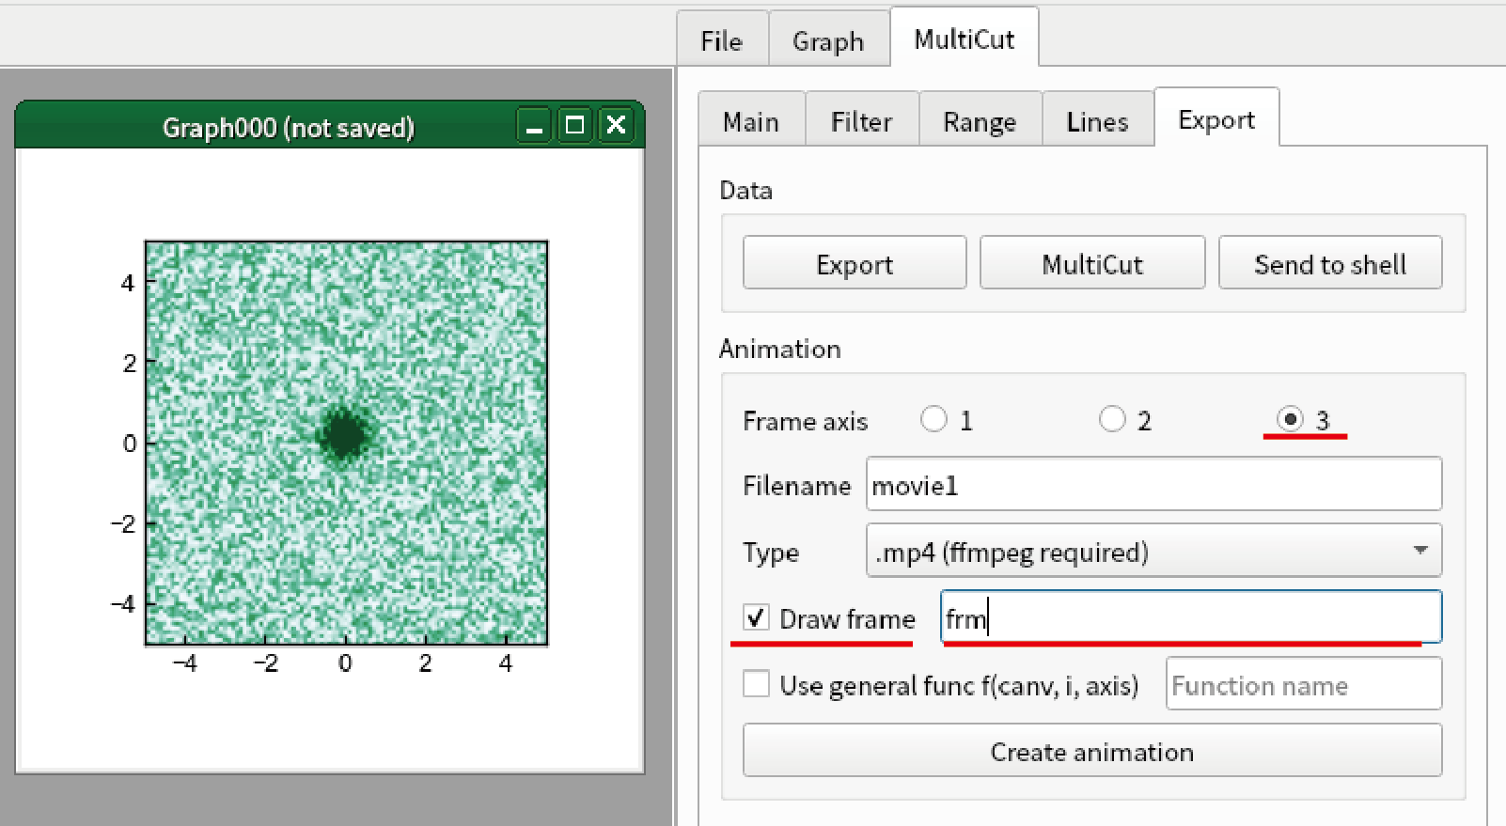
Task: Click the Export data button
Action: point(855,263)
